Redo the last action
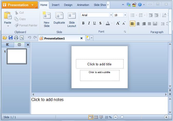 click(35, 38)
